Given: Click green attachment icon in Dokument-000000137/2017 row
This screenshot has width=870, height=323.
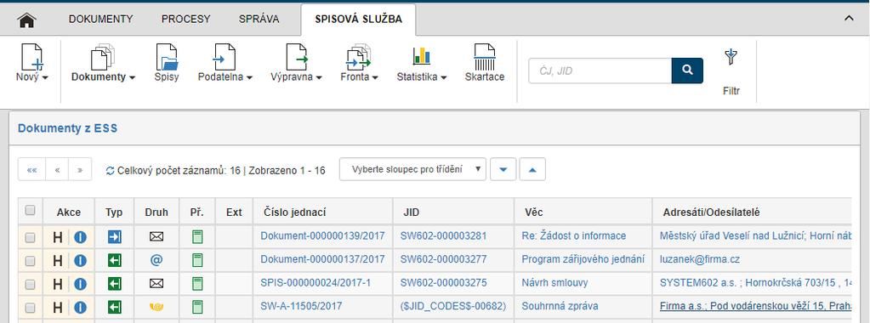Looking at the screenshot, I should tap(197, 260).
